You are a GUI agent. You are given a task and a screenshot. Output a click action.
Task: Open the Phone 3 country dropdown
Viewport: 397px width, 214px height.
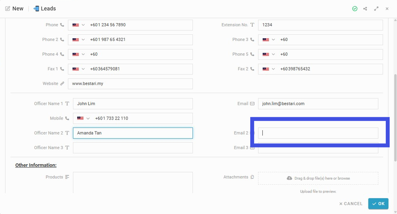[x=269, y=40]
